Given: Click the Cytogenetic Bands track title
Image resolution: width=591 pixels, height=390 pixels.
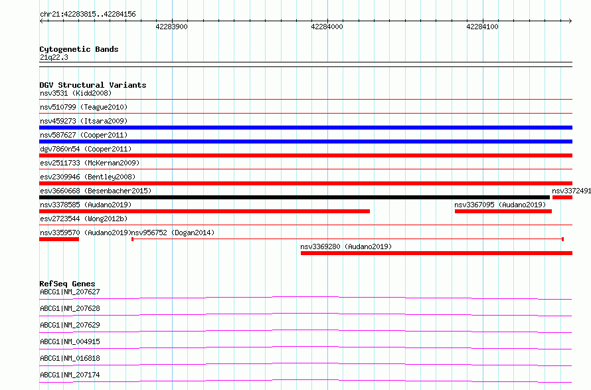Looking at the screenshot, I should coord(79,49).
